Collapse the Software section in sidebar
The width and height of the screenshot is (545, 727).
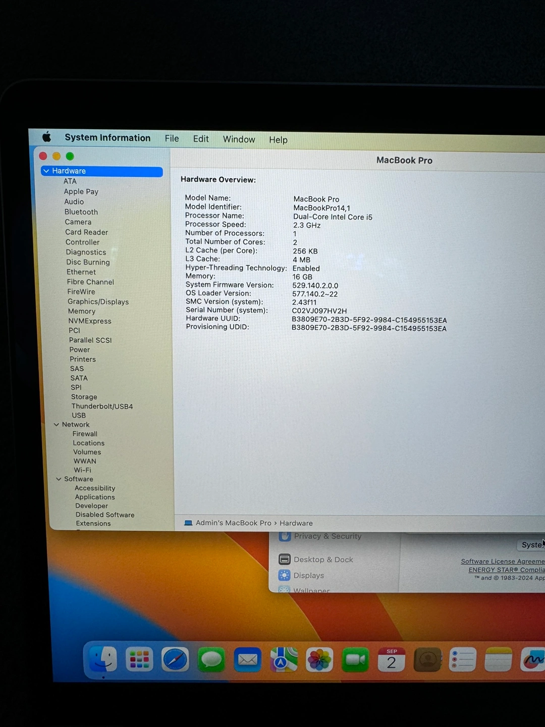[x=59, y=479]
